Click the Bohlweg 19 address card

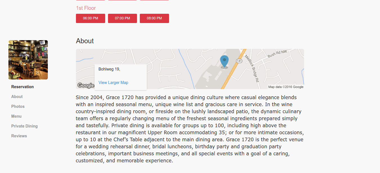(121, 77)
